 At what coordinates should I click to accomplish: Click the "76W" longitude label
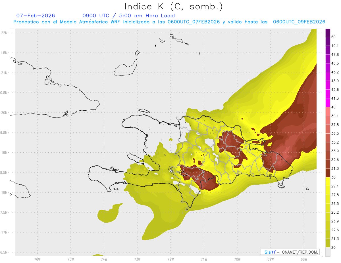[x=37, y=259]
